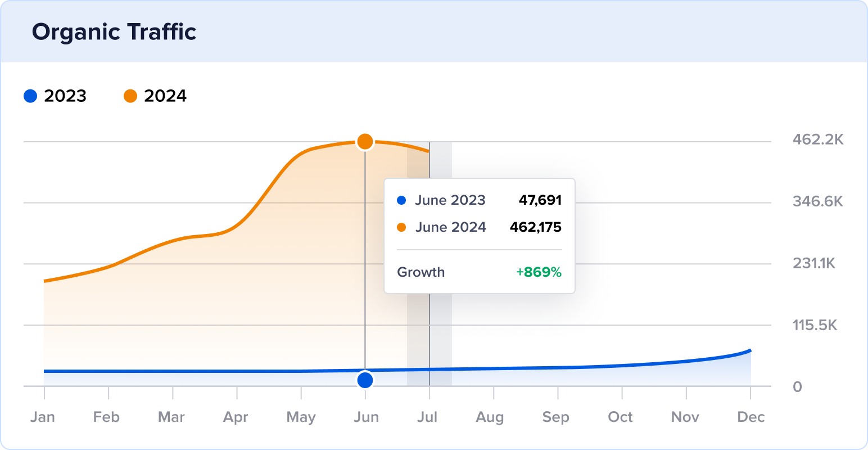
Task: Click the blue dot beside June 2023
Action: click(401, 200)
